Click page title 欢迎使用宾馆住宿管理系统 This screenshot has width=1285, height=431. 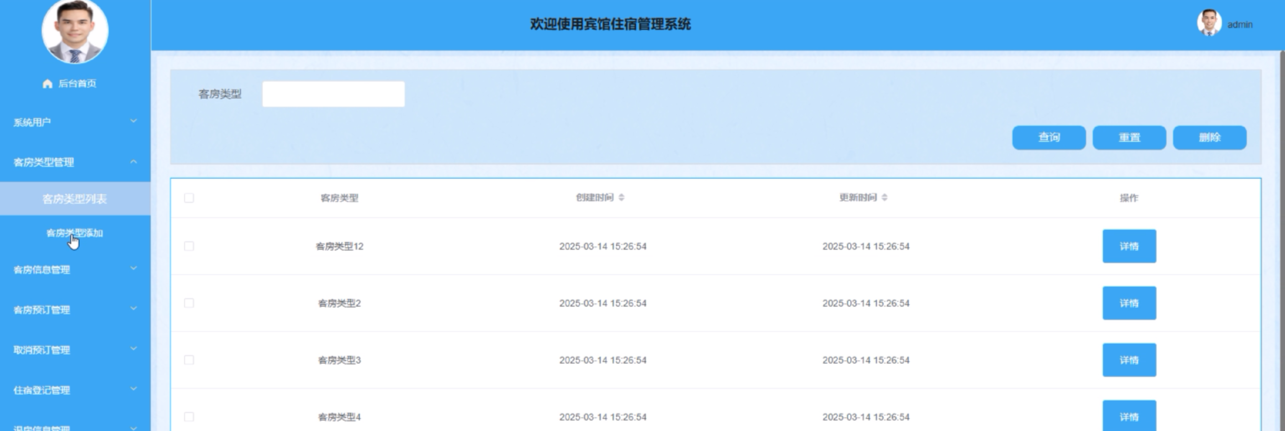coord(610,24)
